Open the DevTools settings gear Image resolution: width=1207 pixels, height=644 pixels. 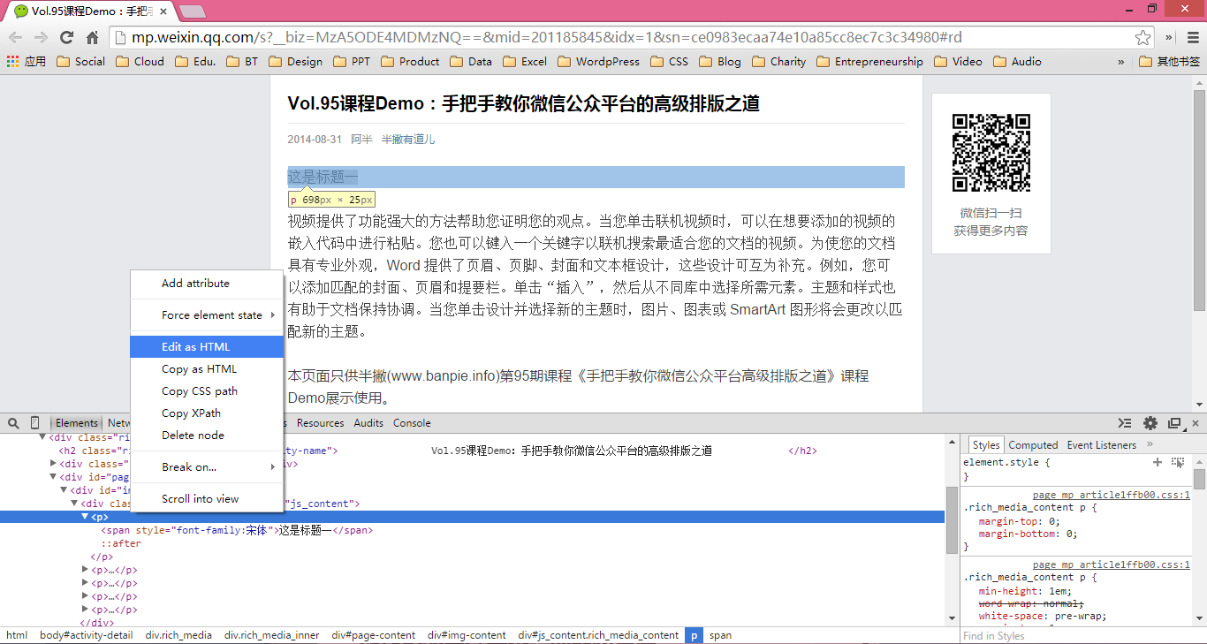click(x=1150, y=423)
